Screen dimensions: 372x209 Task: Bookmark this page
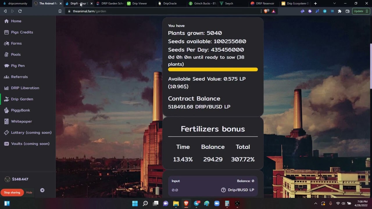[60, 11]
